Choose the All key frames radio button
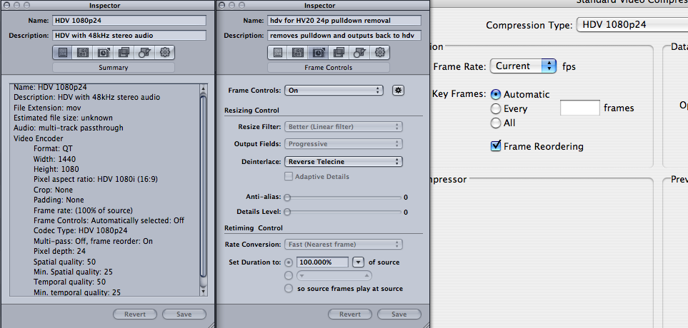This screenshot has height=328, width=688. point(495,123)
